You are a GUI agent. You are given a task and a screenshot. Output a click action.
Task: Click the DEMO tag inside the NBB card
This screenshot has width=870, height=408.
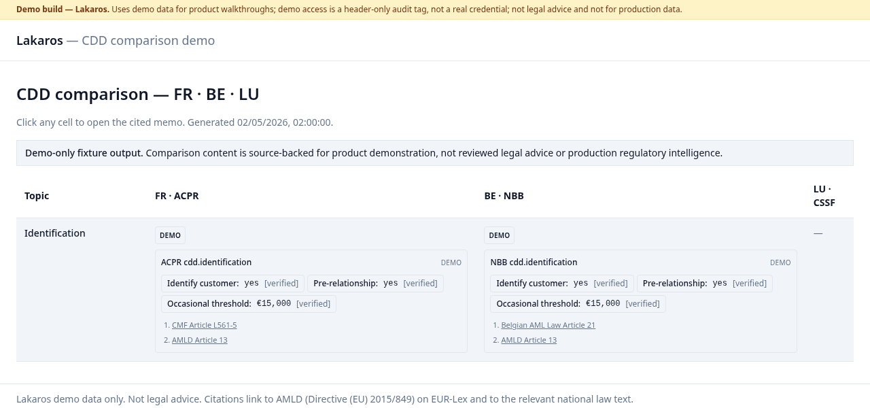[x=780, y=262]
